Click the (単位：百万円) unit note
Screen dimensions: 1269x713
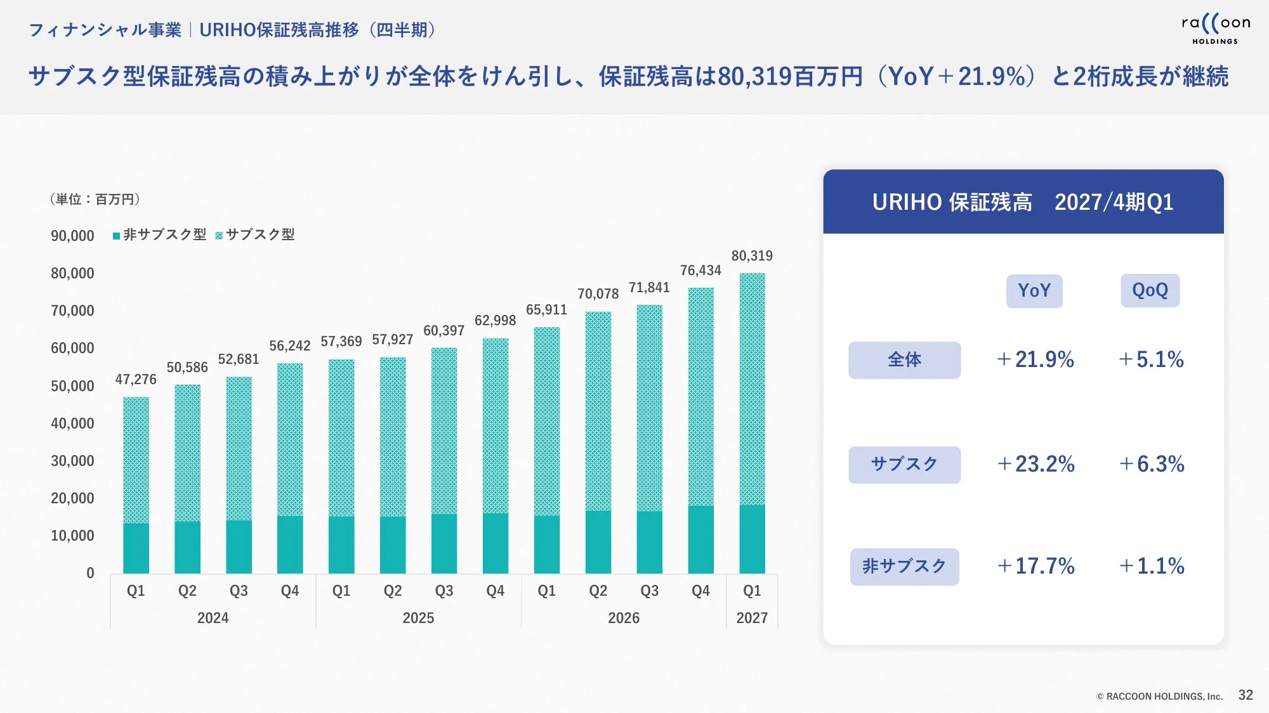tap(95, 200)
